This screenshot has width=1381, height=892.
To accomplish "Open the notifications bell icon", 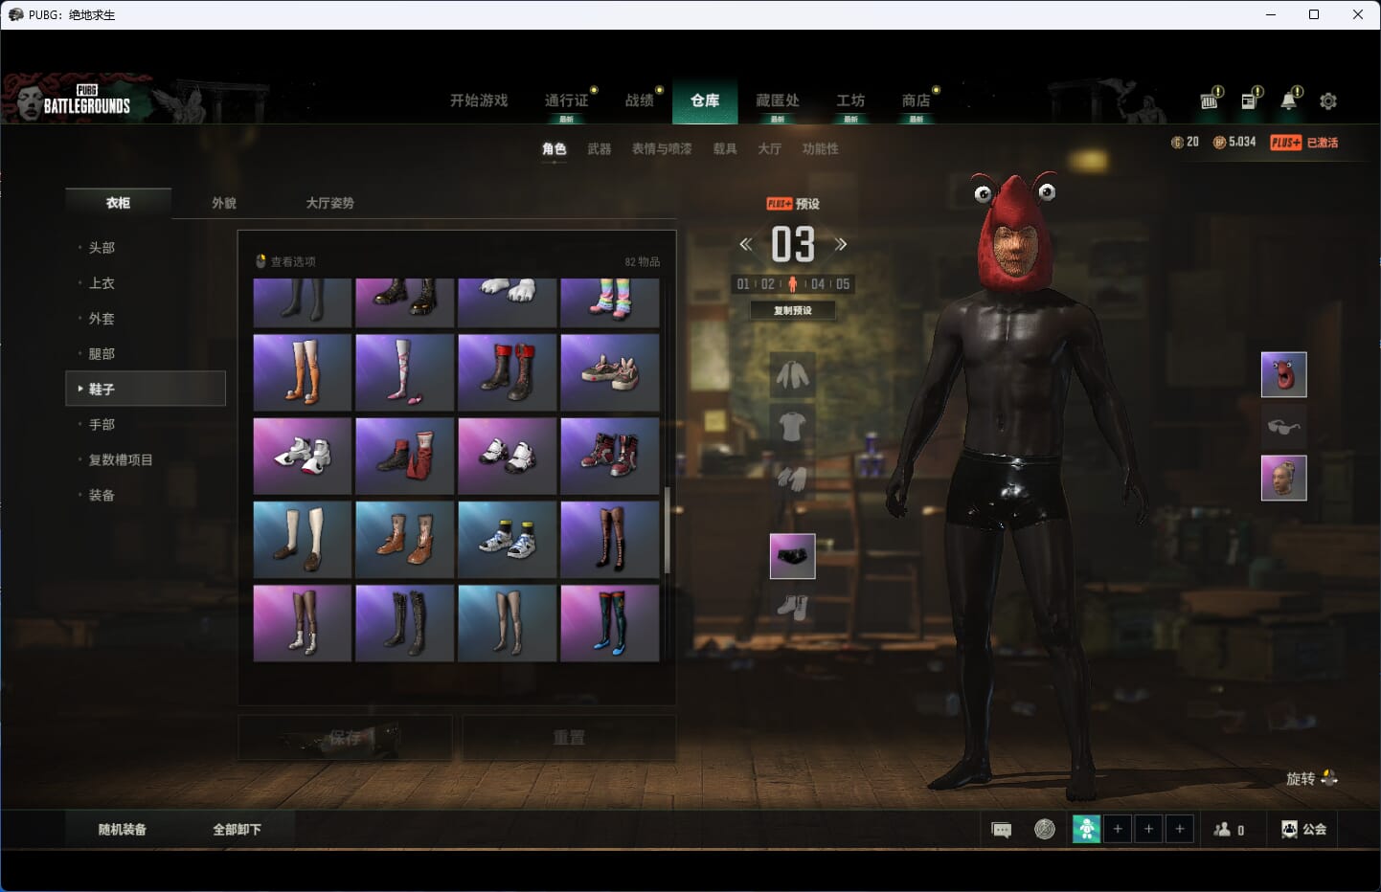I will click(x=1290, y=100).
